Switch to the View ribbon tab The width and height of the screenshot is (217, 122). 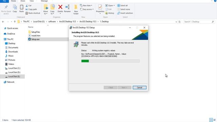pos(32,1)
